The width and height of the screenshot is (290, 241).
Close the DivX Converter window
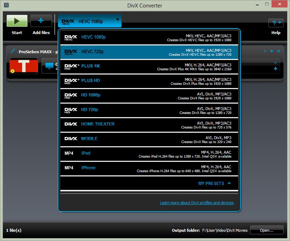pos(279,4)
